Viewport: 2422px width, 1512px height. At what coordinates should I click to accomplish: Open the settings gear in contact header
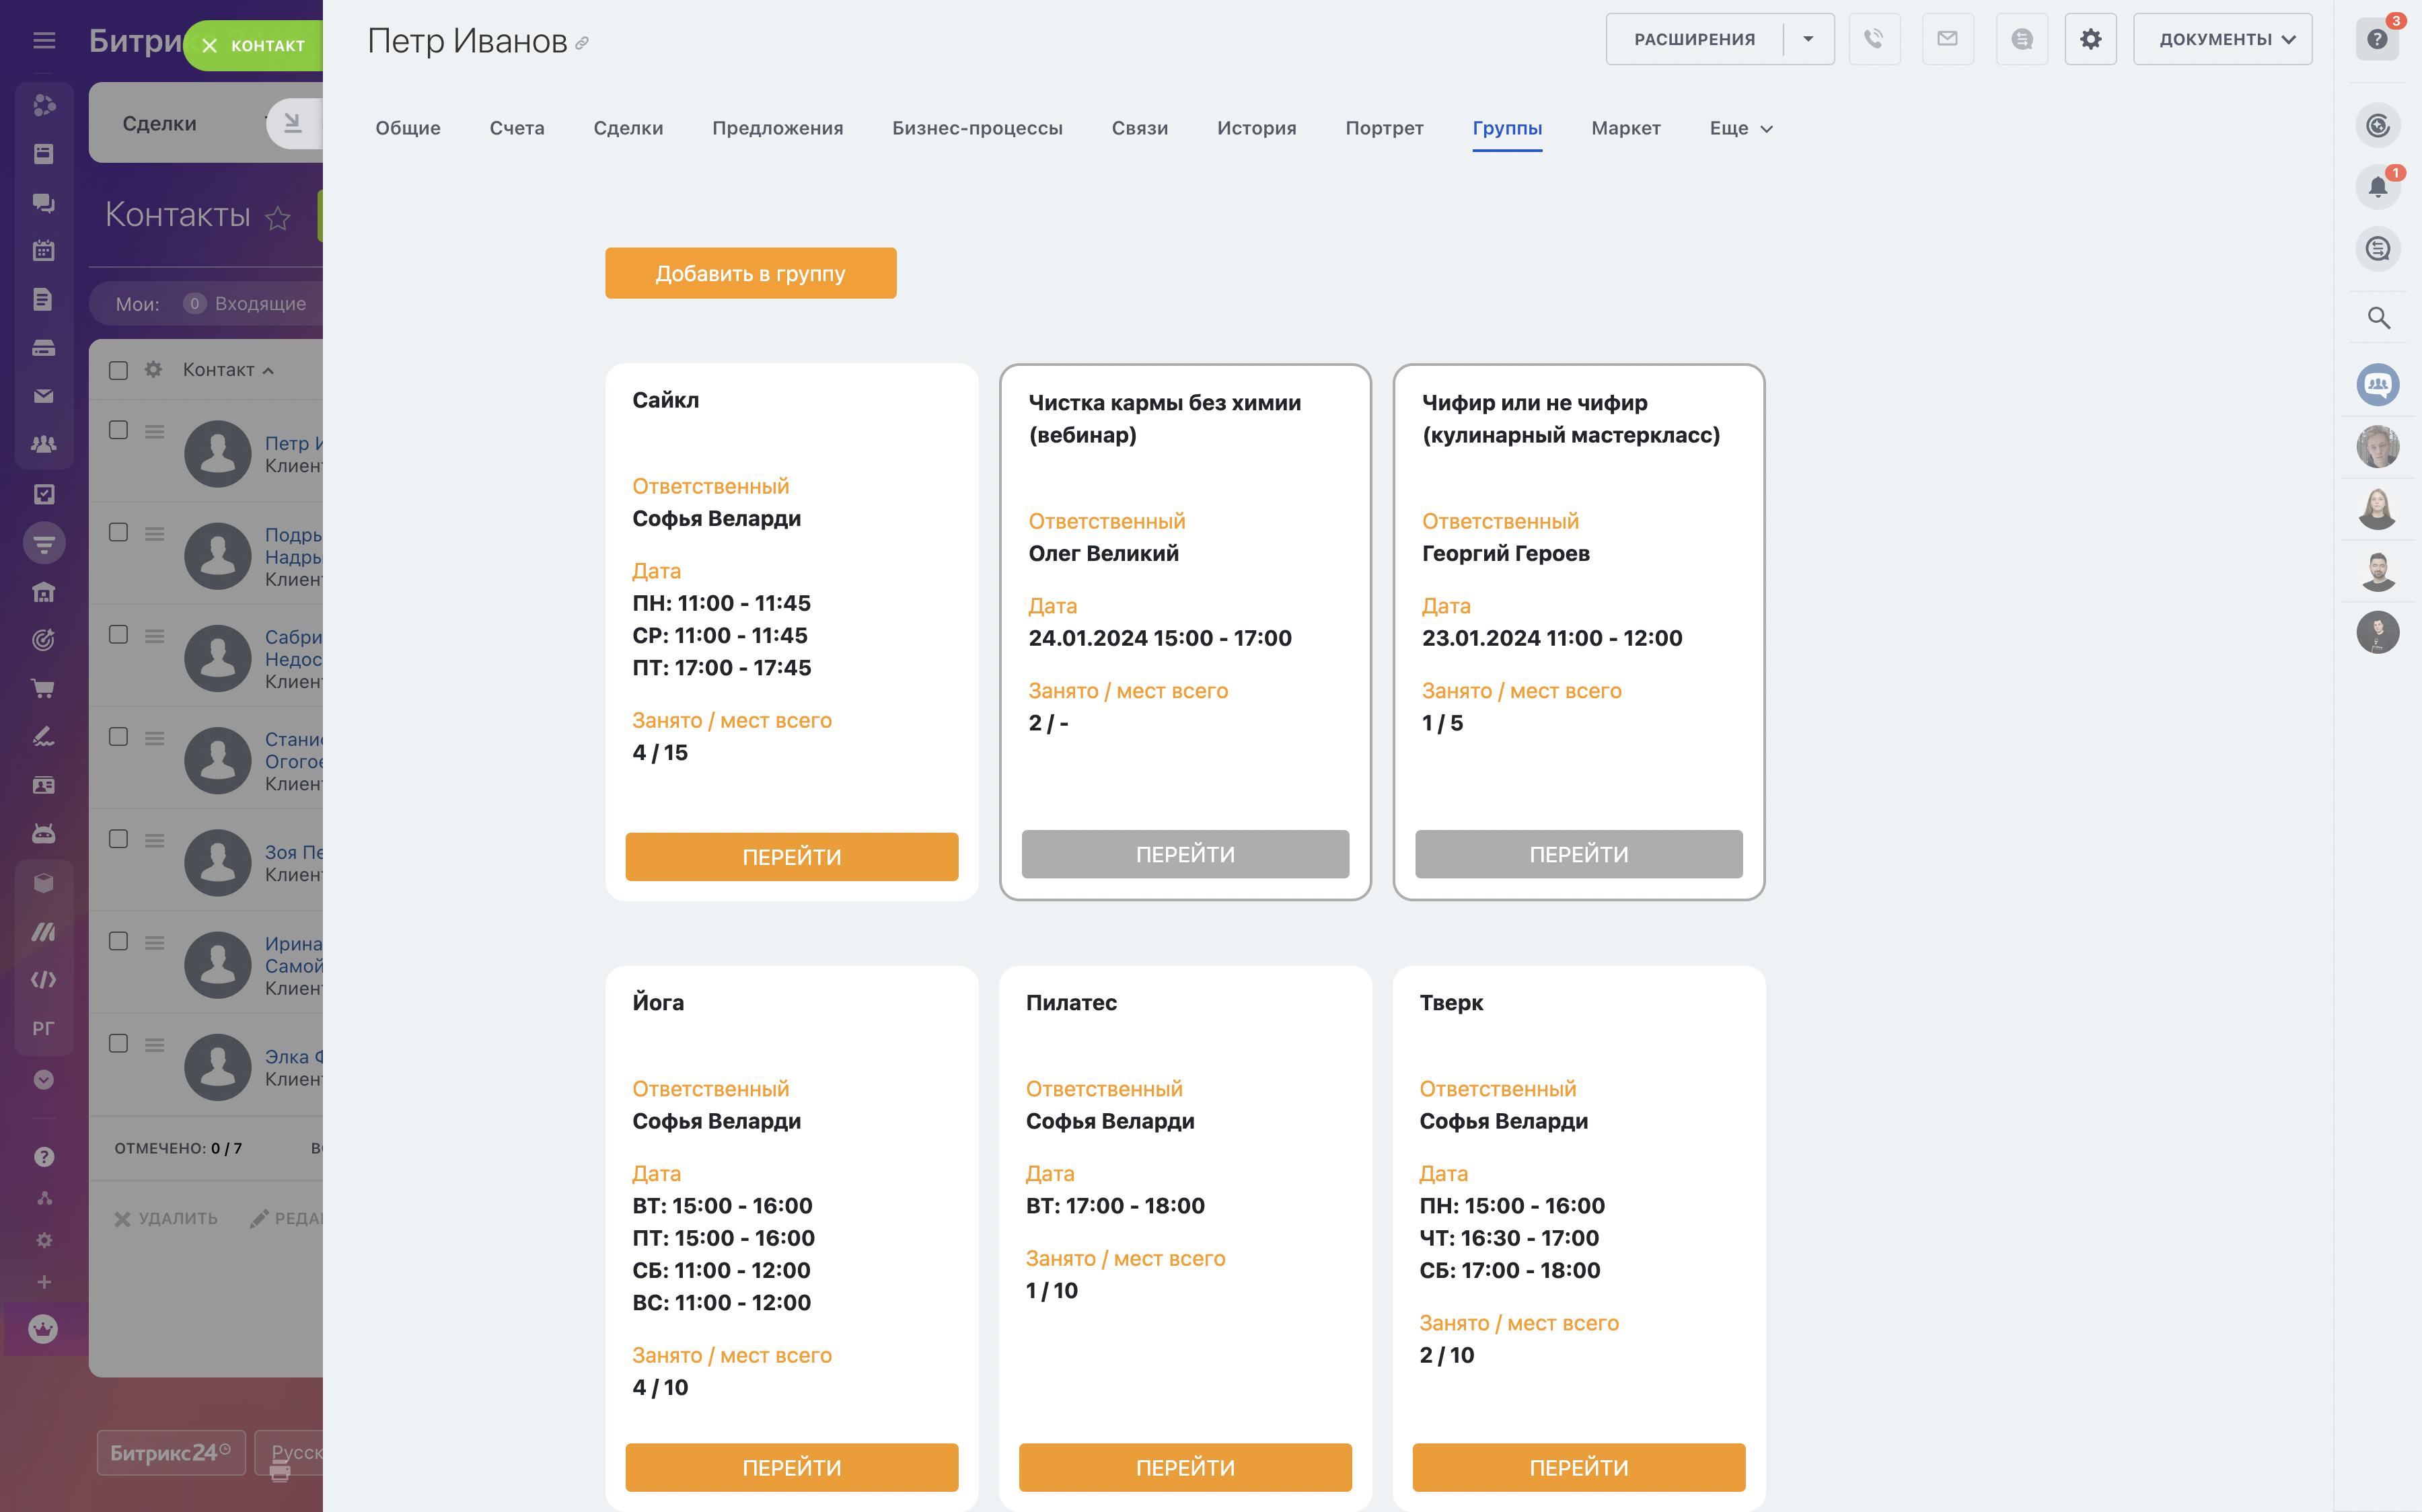(2090, 39)
